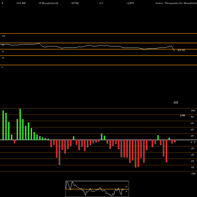Click the GRTX ticker text in header
Screen dimensions: 197x197
[131, 3]
